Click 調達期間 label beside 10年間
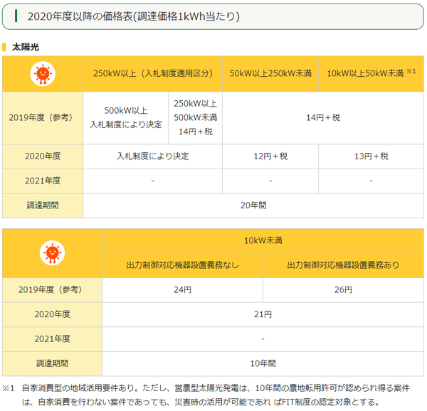The width and height of the screenshot is (427, 411). (x=52, y=363)
